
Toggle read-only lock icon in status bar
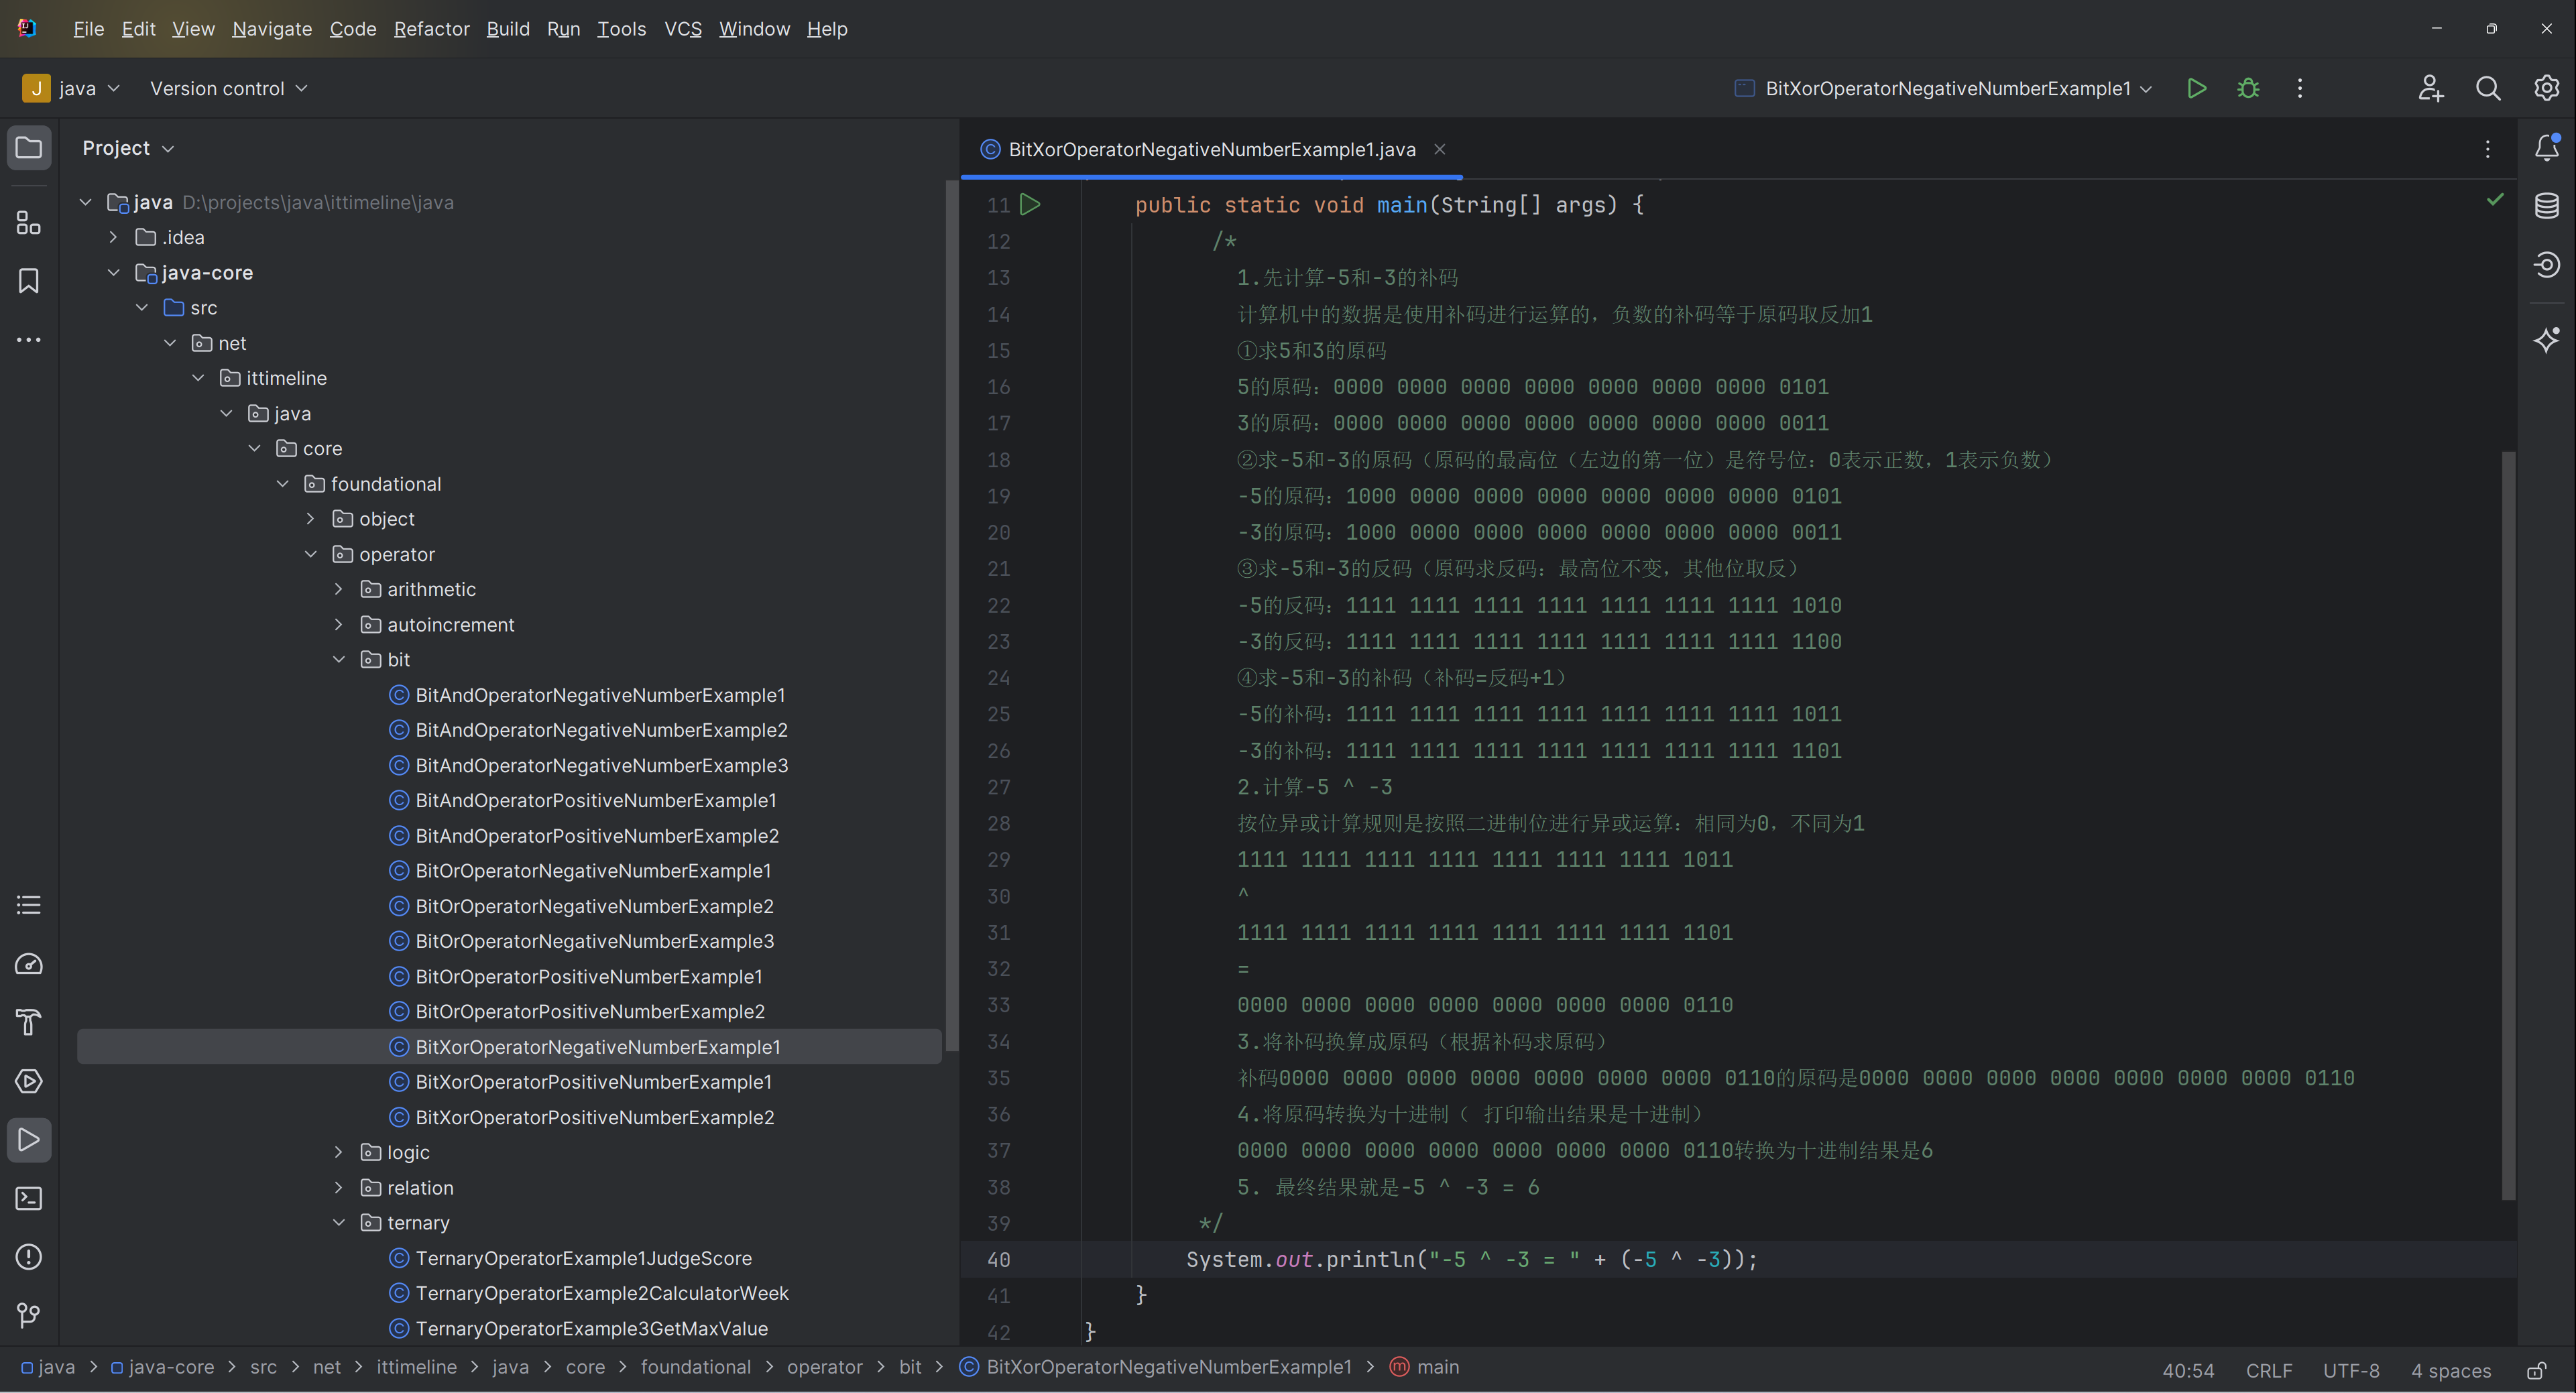tap(2537, 1370)
